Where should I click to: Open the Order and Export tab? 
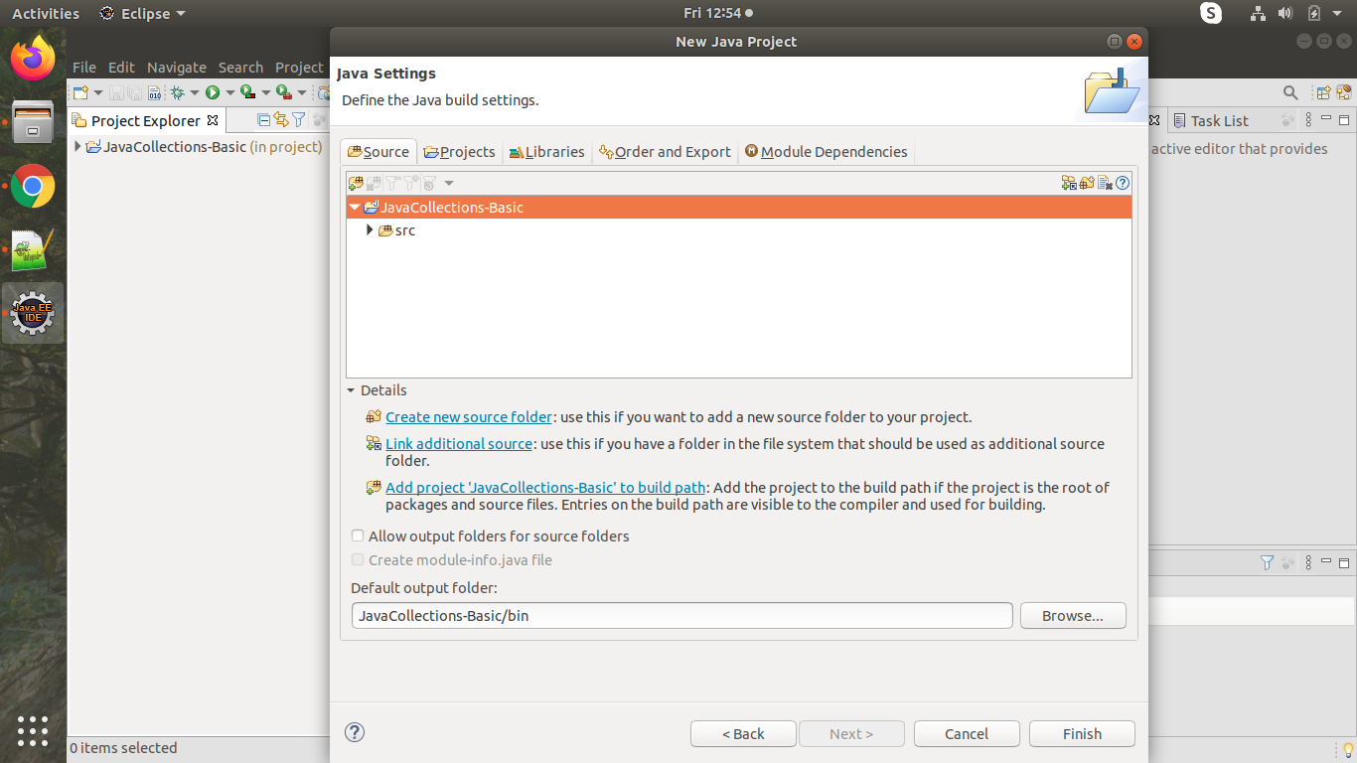tap(665, 152)
